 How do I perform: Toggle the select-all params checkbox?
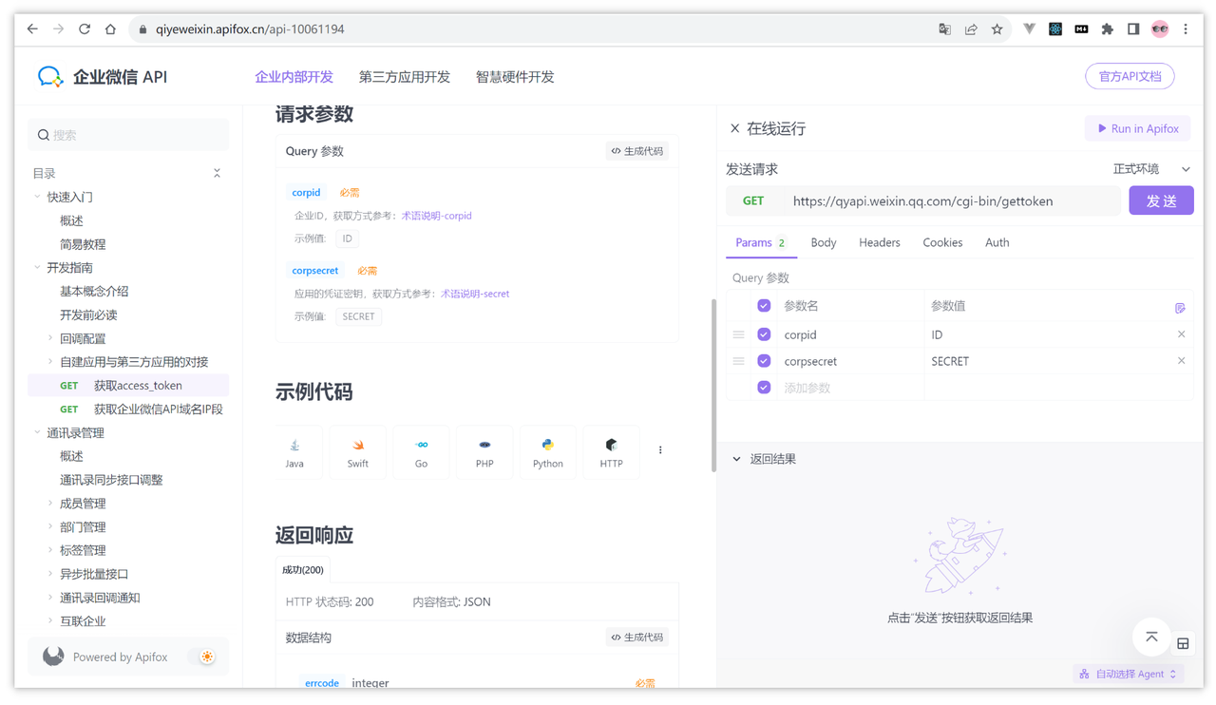pos(764,306)
